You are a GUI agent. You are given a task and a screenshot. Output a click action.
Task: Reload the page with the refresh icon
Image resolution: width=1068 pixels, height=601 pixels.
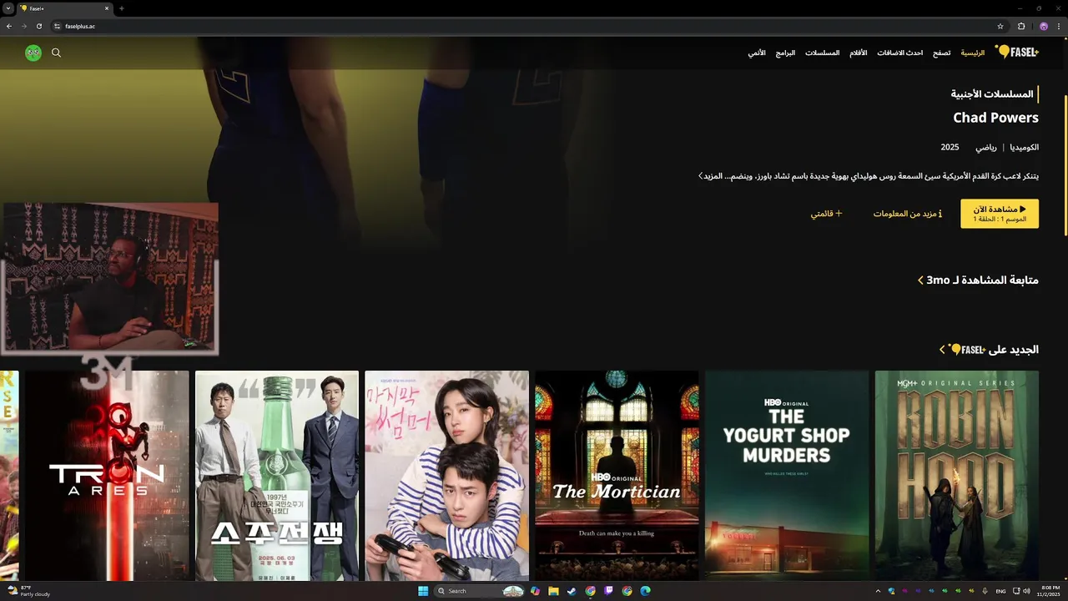coord(39,26)
